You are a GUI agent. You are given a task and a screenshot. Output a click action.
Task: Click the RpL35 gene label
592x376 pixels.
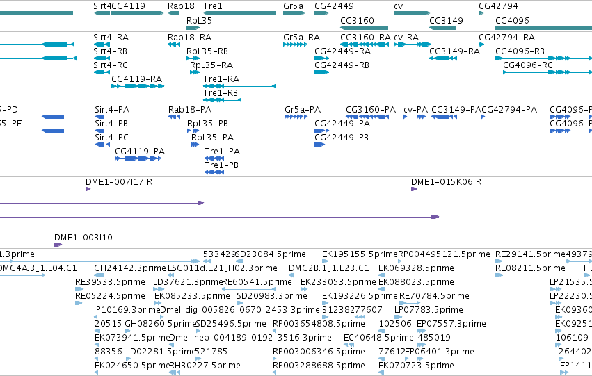200,20
